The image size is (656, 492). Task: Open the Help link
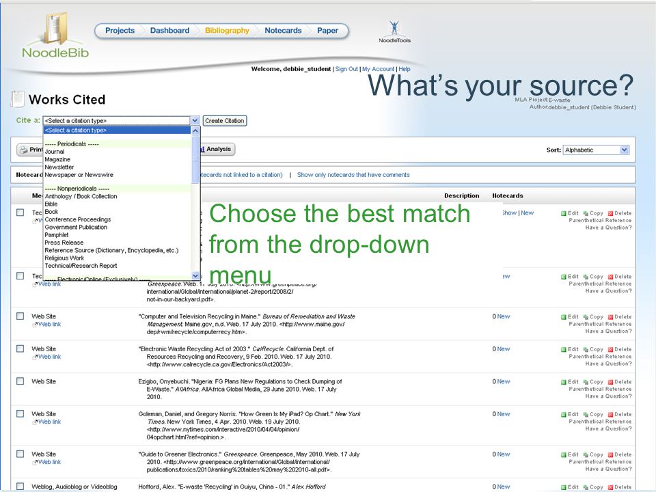tap(404, 69)
